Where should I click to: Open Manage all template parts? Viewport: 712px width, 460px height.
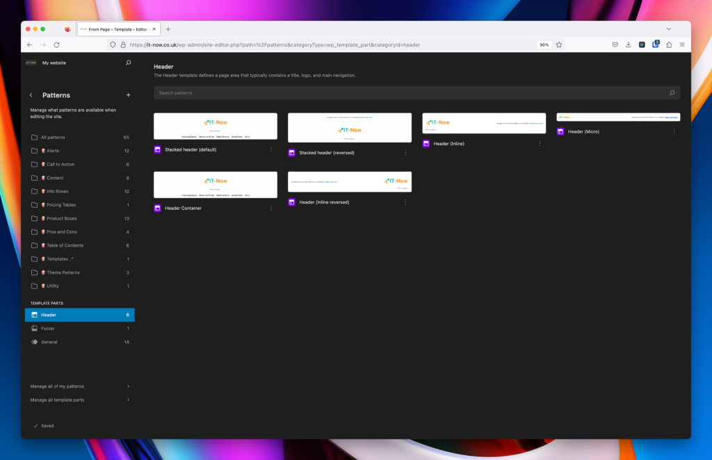coord(80,400)
